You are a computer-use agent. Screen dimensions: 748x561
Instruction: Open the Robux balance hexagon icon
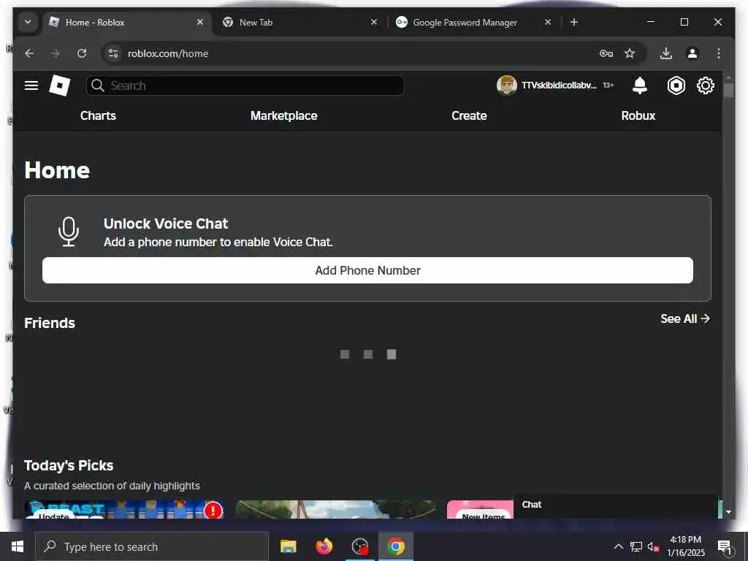676,85
